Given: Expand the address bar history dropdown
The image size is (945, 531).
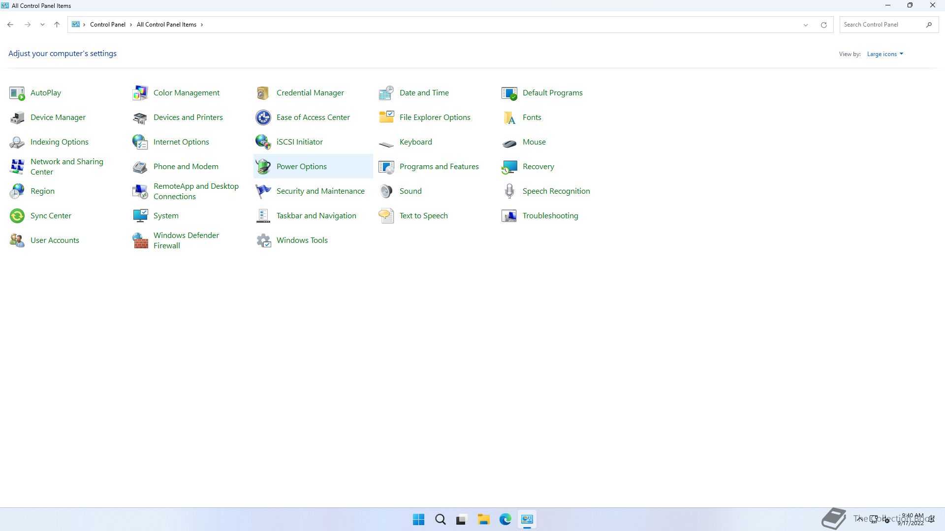Looking at the screenshot, I should coord(806,25).
